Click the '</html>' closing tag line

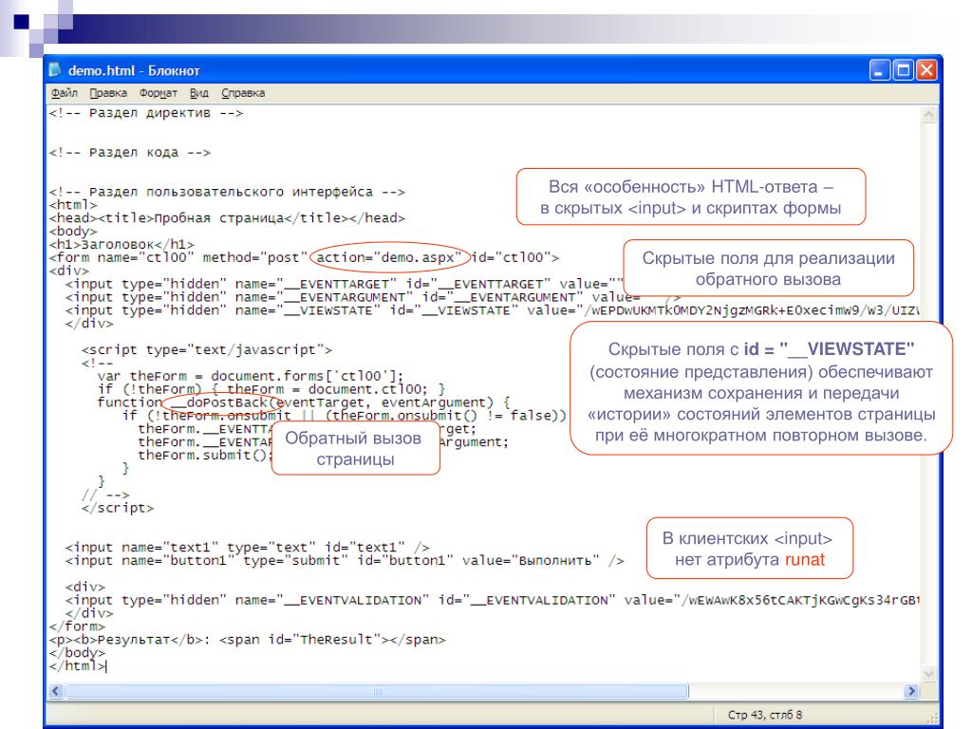click(x=77, y=666)
